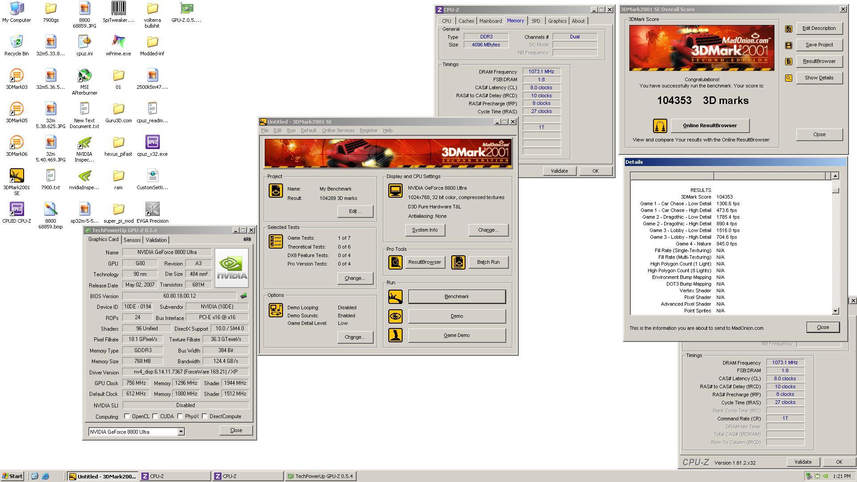Click the Windows Start button
Screen dimensions: 857x482
click(12, 476)
